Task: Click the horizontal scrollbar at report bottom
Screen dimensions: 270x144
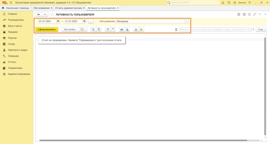Action: [x=142, y=140]
